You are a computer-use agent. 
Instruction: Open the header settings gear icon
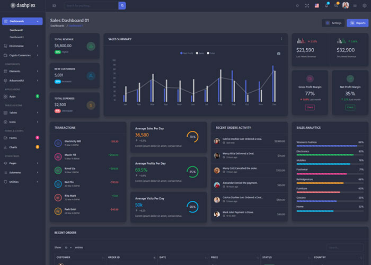[x=364, y=5]
